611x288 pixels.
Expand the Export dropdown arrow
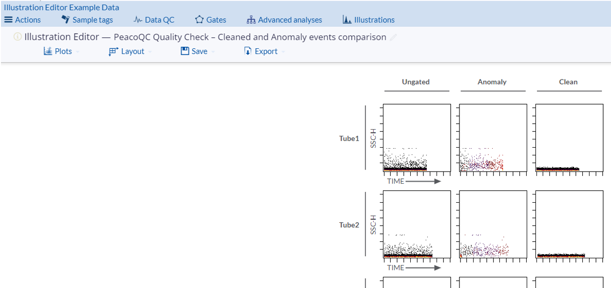[282, 52]
